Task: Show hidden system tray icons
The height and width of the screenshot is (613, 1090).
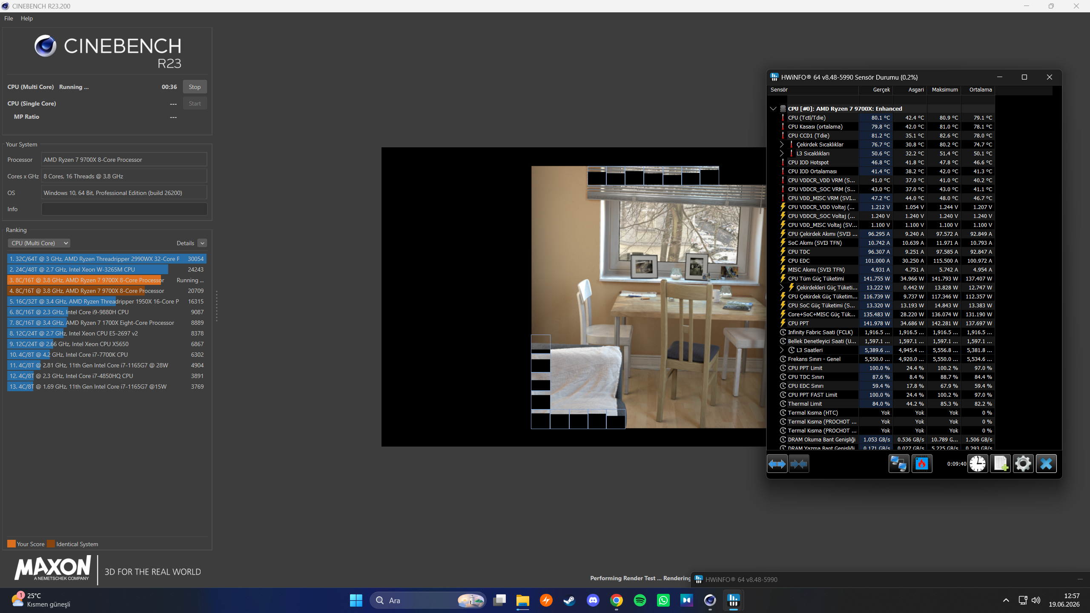Action: (x=1006, y=600)
